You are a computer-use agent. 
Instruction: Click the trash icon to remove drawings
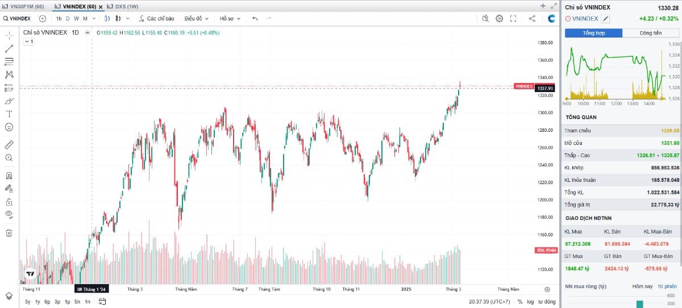[9, 232]
